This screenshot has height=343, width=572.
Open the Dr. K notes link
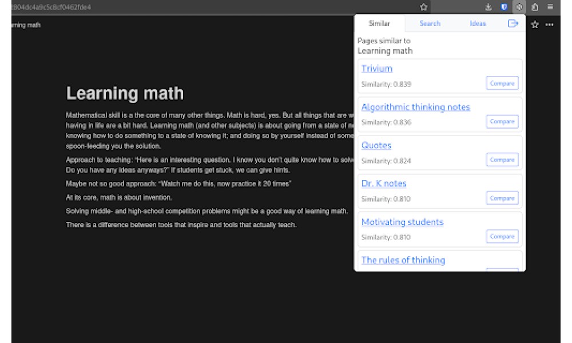point(384,184)
